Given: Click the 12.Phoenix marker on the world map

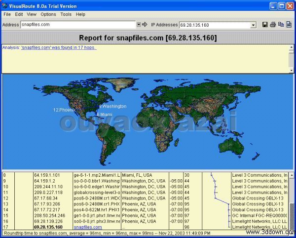Looking at the screenshot, I should pos(64,110).
